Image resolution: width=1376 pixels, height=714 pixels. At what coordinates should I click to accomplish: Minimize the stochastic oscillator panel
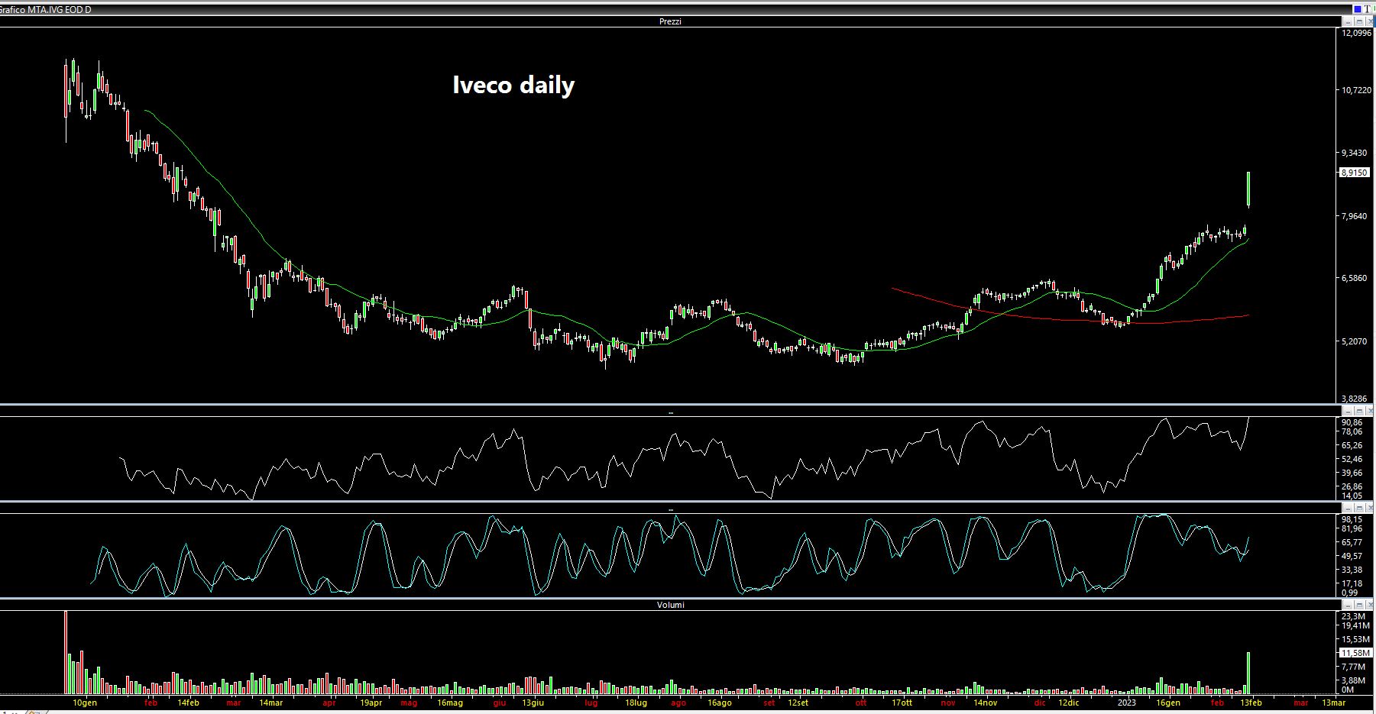(1348, 508)
